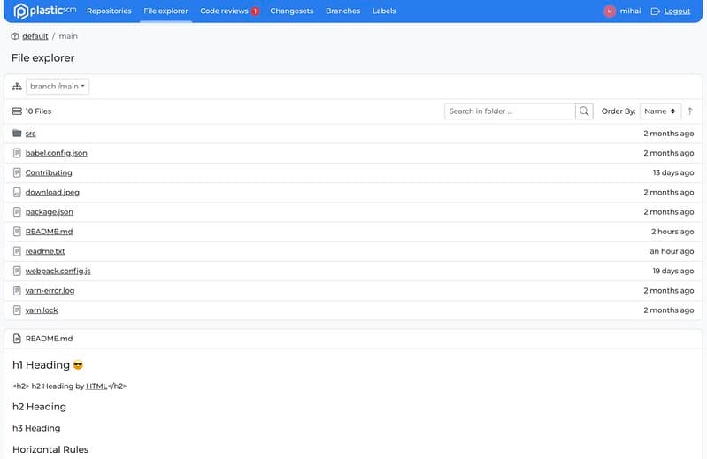
Task: Open the default repository breadcrumb link
Action: tap(35, 36)
